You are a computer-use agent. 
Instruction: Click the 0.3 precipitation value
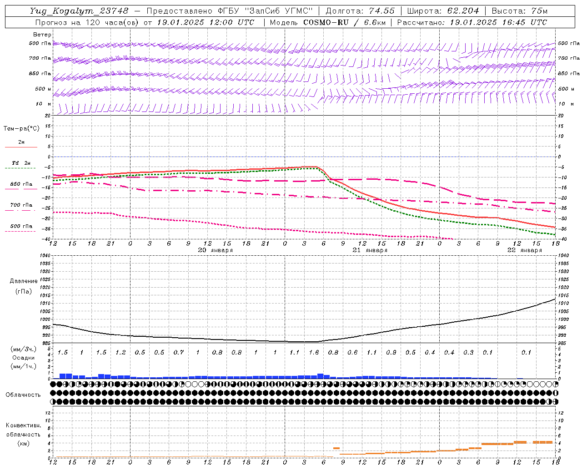click(x=468, y=352)
